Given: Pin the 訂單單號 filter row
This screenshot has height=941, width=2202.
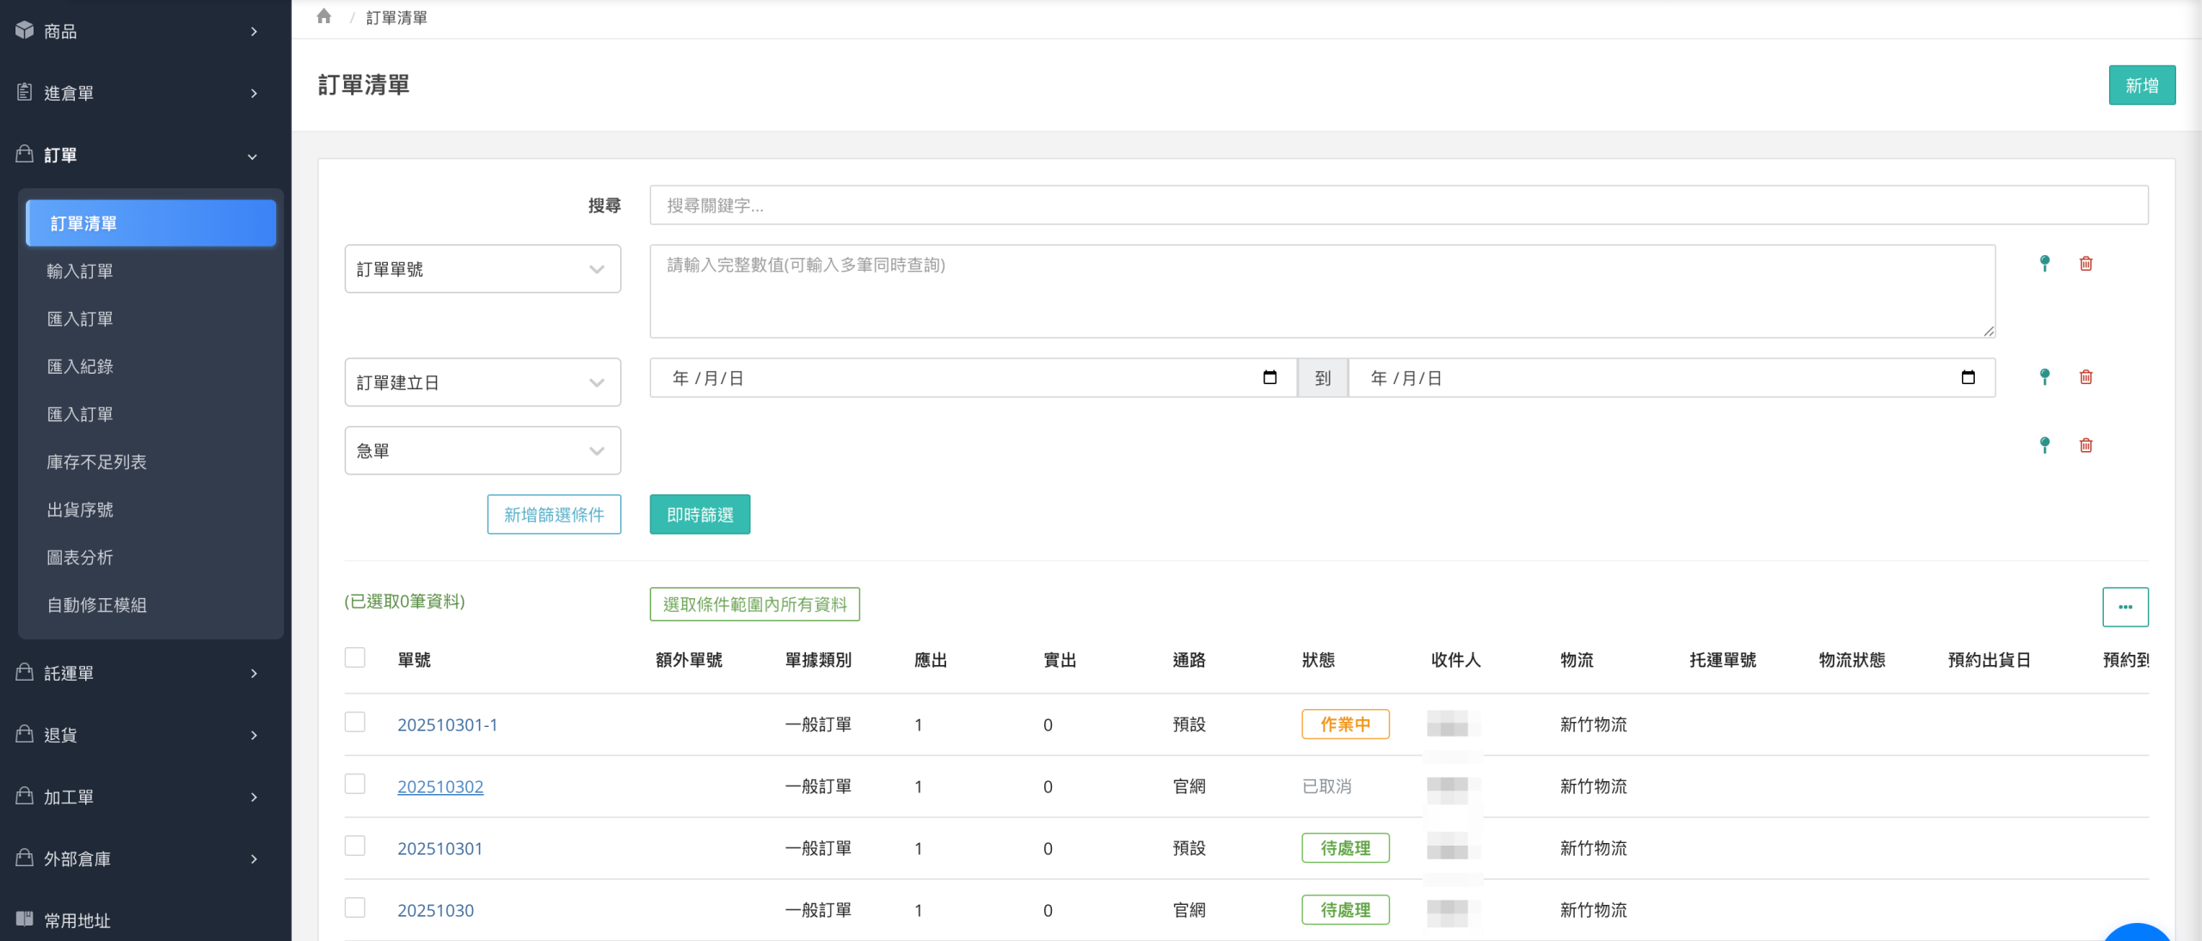Looking at the screenshot, I should pyautogui.click(x=2045, y=263).
